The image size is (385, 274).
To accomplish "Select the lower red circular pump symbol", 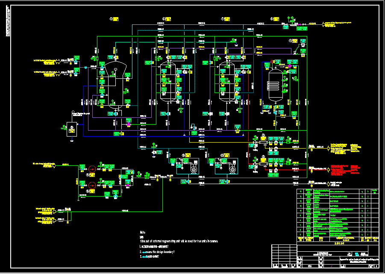I will pos(92,185).
